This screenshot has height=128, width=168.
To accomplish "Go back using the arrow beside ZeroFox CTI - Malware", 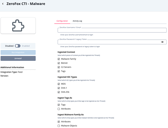I will pyautogui.click(x=3, y=4).
